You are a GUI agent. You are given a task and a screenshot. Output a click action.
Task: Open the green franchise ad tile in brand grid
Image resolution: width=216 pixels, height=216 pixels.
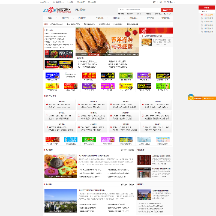tap(126, 76)
